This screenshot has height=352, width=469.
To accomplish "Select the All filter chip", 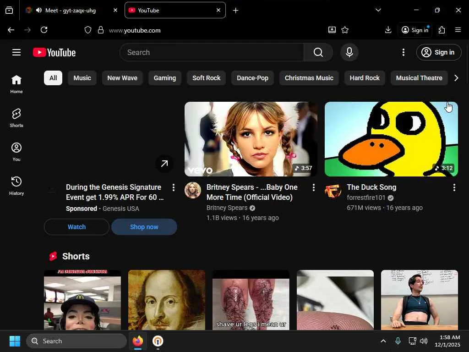I will coord(53,78).
